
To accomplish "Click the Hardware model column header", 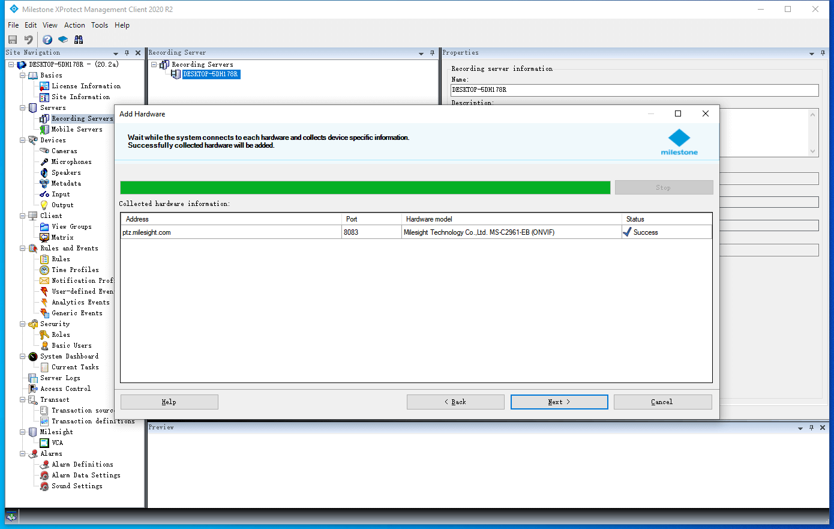I will [511, 219].
